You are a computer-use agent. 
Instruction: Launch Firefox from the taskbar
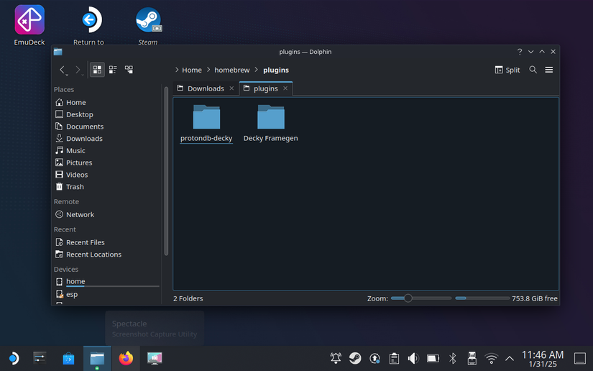coord(127,358)
